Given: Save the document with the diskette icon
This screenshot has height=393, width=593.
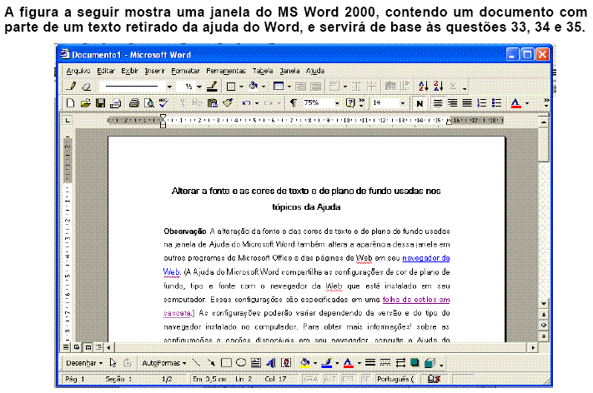Looking at the screenshot, I should pyautogui.click(x=100, y=103).
